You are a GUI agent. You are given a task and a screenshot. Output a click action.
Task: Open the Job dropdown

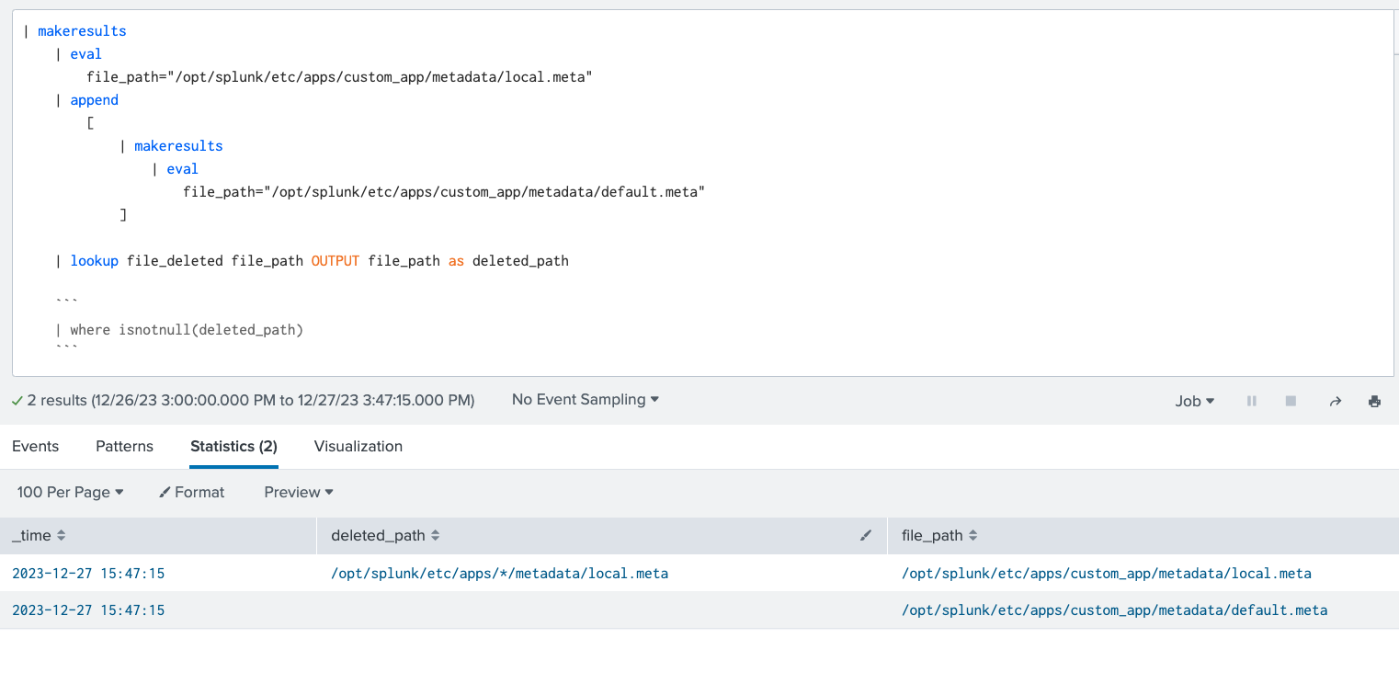[x=1194, y=400]
